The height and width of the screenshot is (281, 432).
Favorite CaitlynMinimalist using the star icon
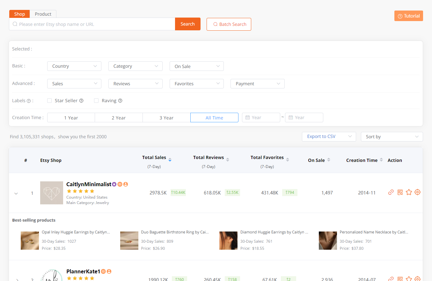(x=409, y=192)
